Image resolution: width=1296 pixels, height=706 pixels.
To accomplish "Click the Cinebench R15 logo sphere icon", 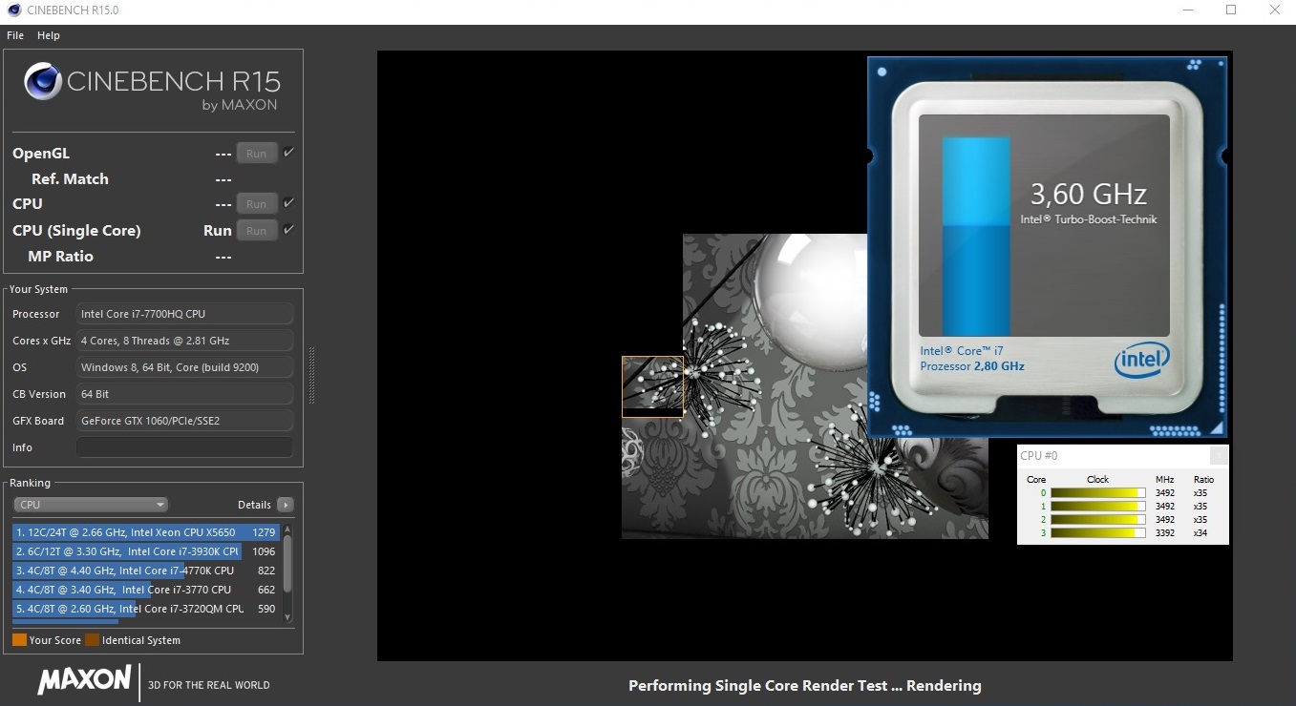I will [x=43, y=81].
